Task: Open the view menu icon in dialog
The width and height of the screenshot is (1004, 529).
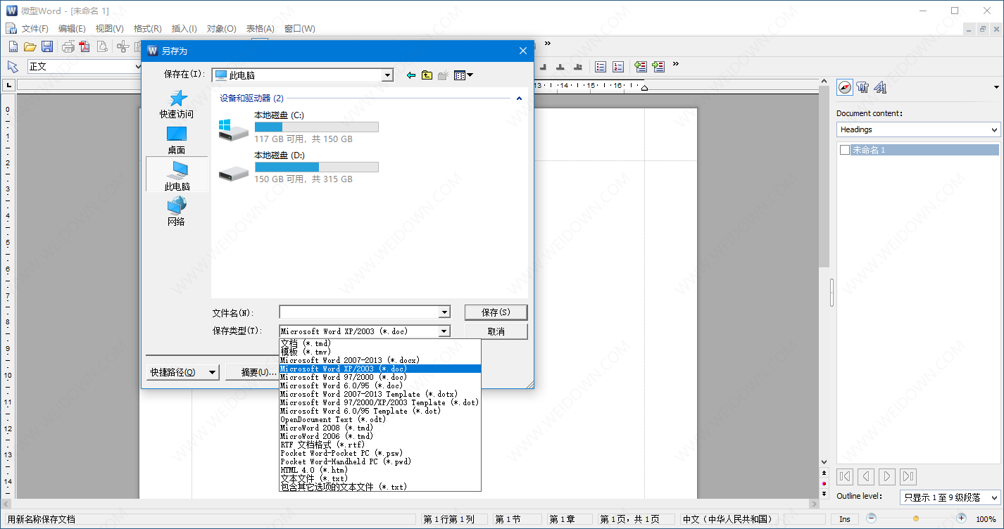Action: tap(463, 75)
